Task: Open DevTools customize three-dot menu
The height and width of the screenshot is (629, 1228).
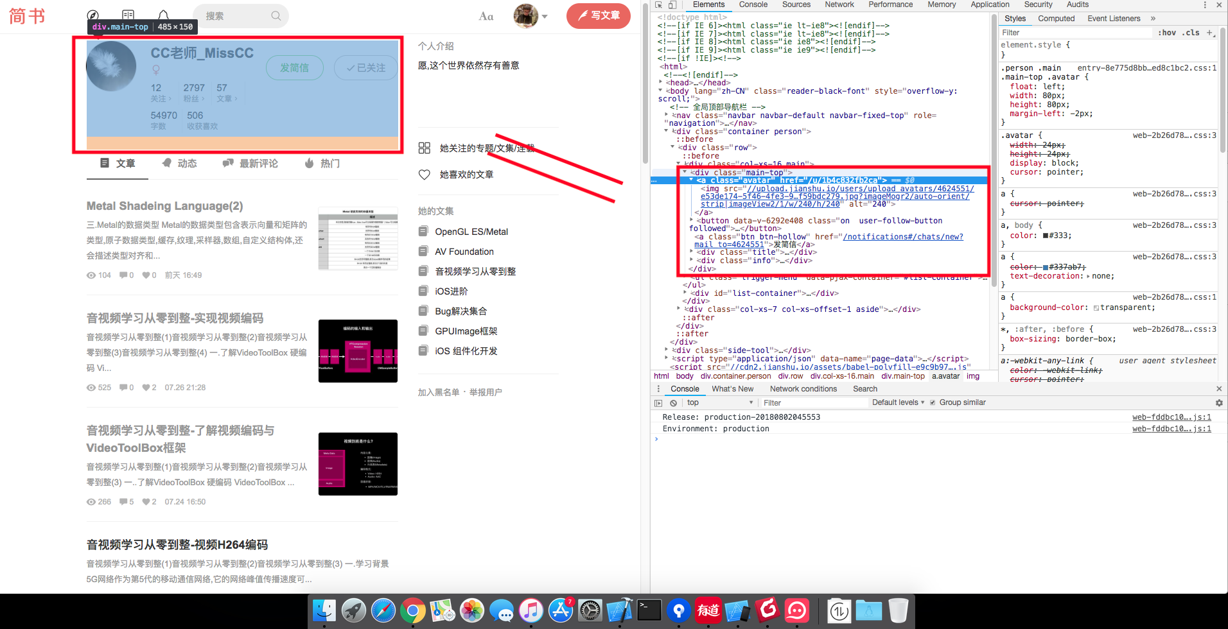Action: pyautogui.click(x=1205, y=4)
